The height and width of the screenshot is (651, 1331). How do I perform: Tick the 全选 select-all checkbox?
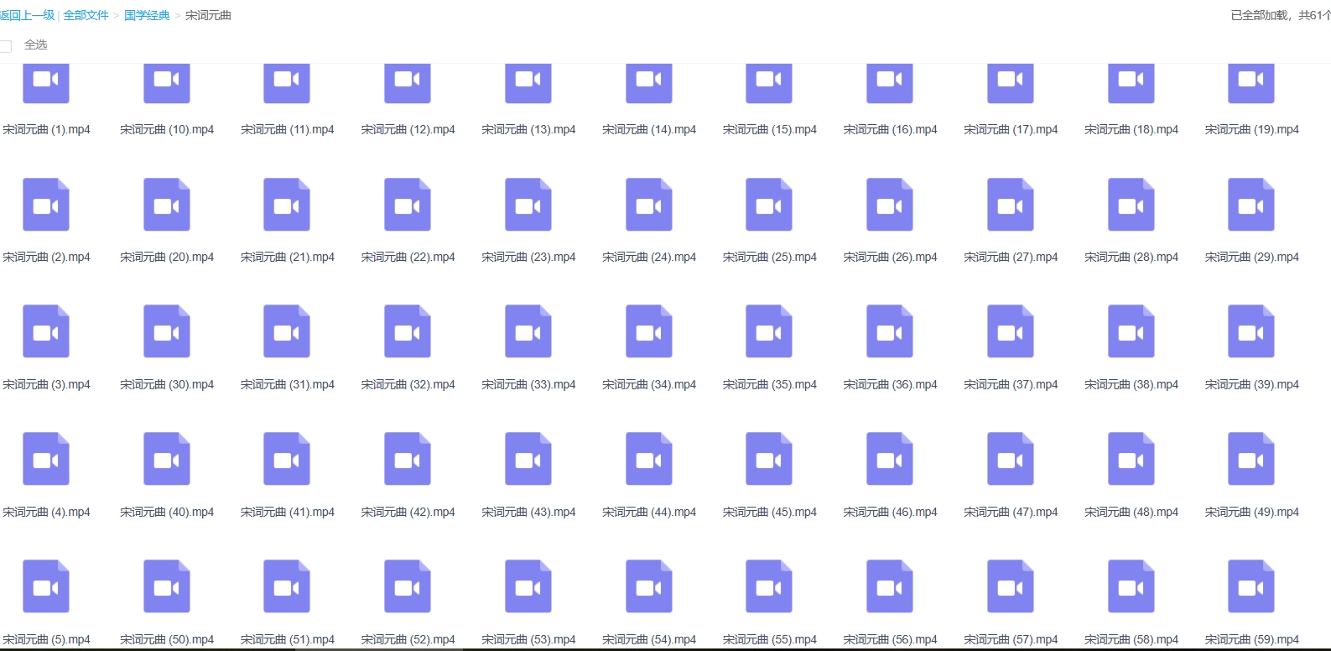click(x=6, y=46)
